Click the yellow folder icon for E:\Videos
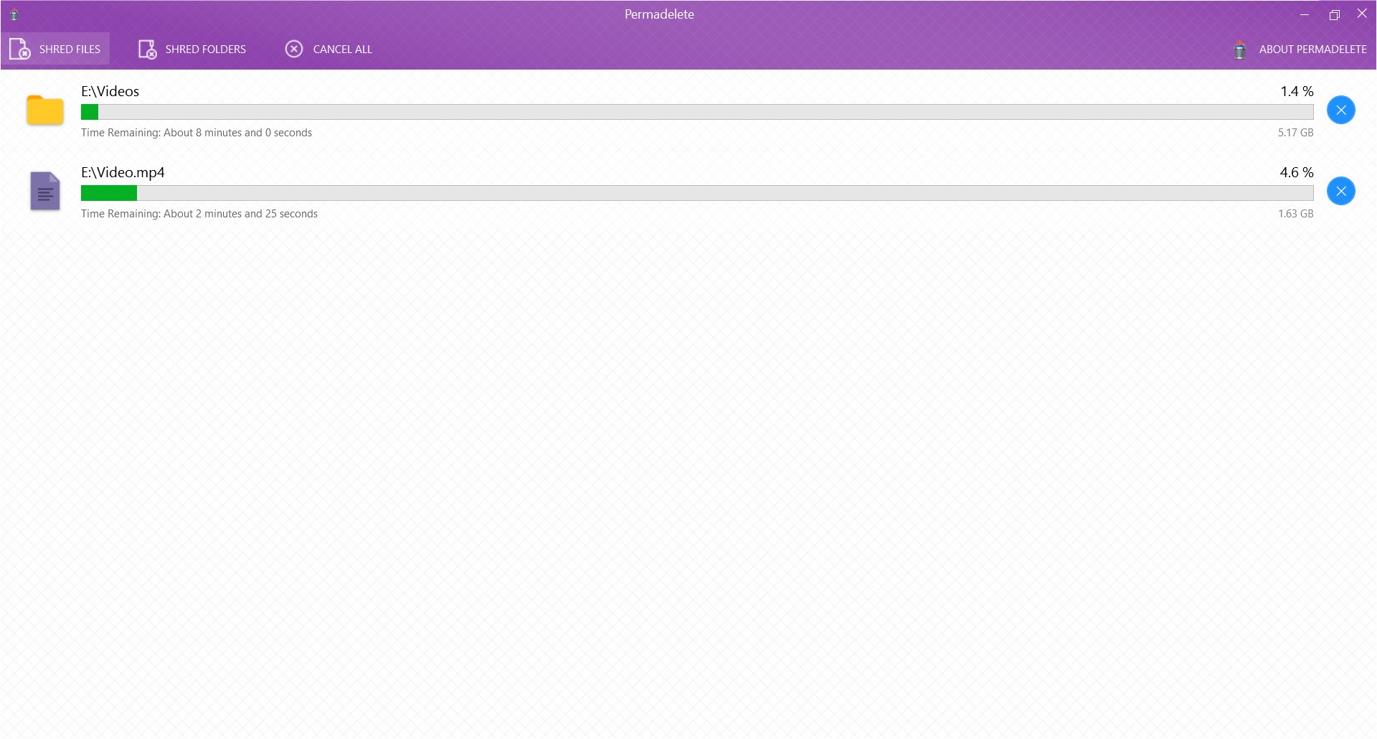Viewport: 1377px width, 739px height. pyautogui.click(x=45, y=110)
